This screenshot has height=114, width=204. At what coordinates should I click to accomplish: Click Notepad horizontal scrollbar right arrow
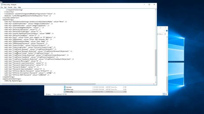(x=154, y=84)
